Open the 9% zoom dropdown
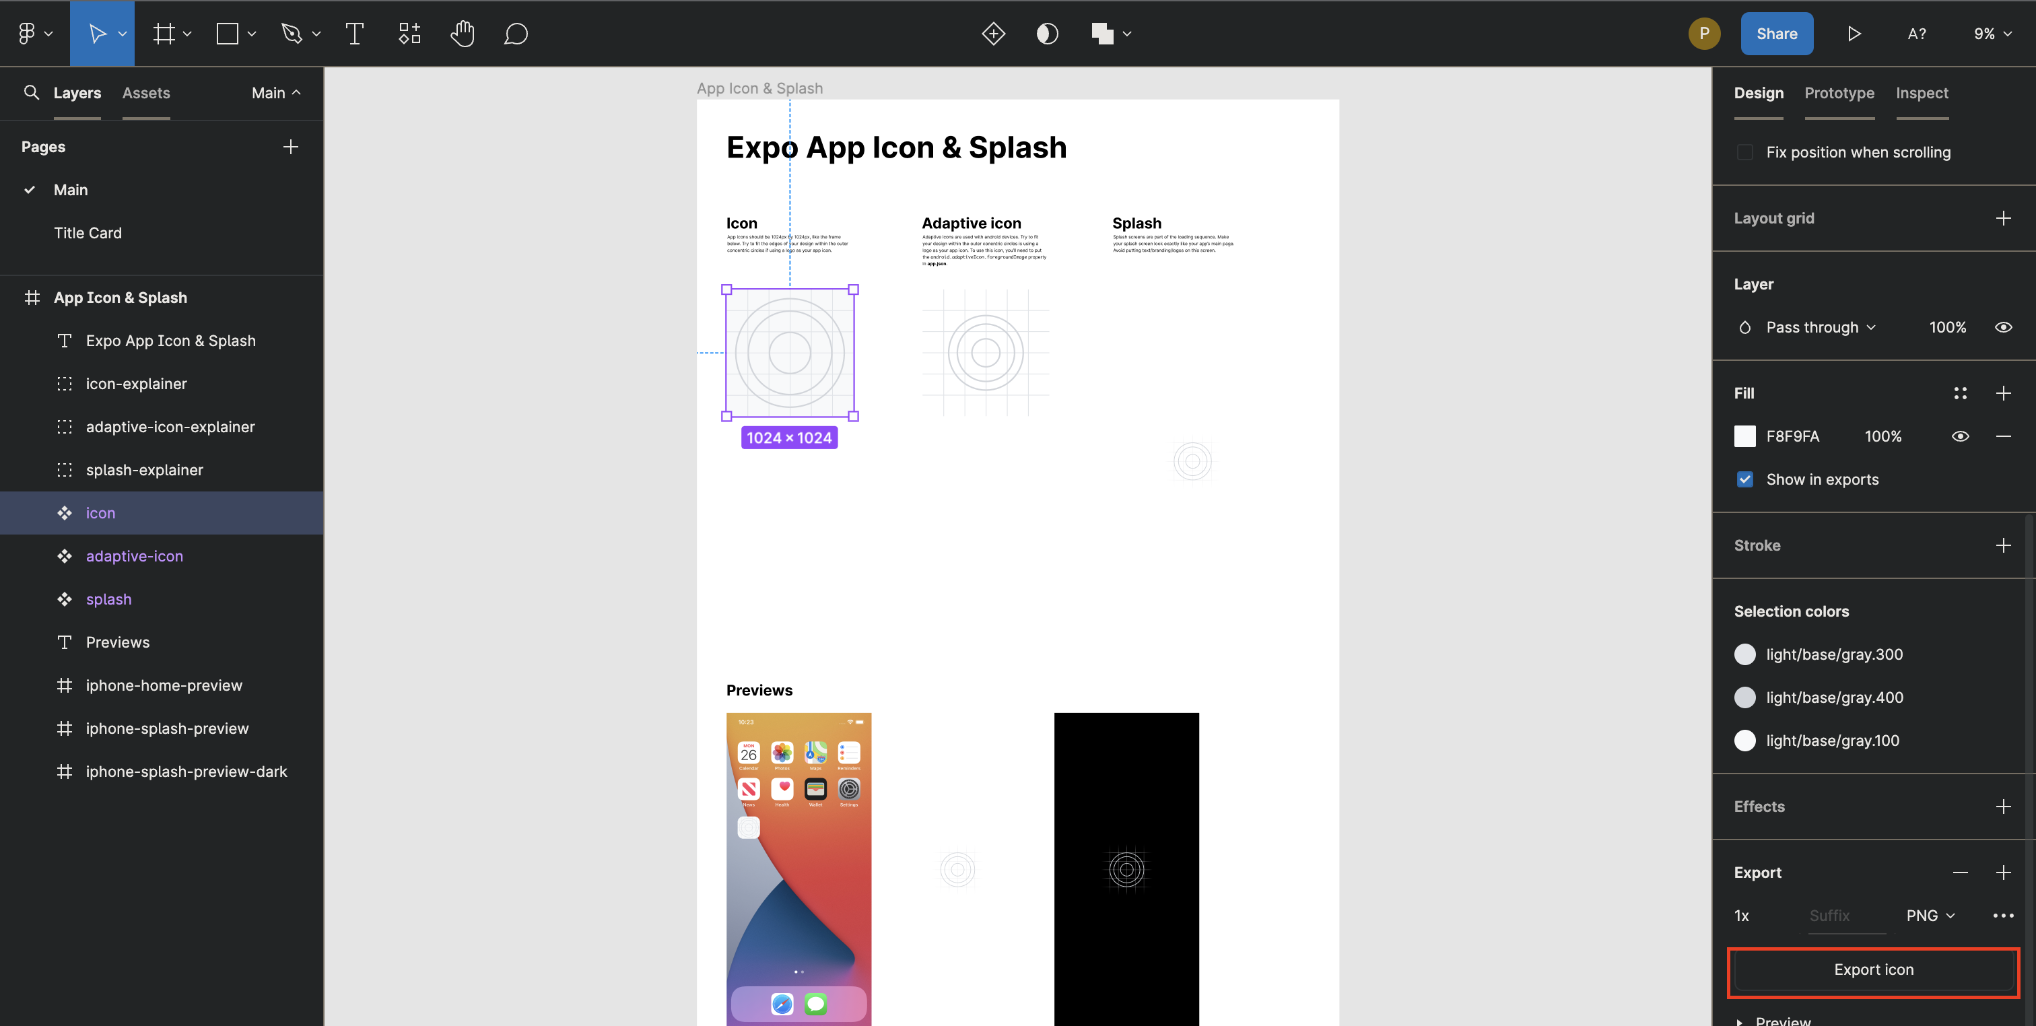The image size is (2036, 1026). [x=1992, y=33]
